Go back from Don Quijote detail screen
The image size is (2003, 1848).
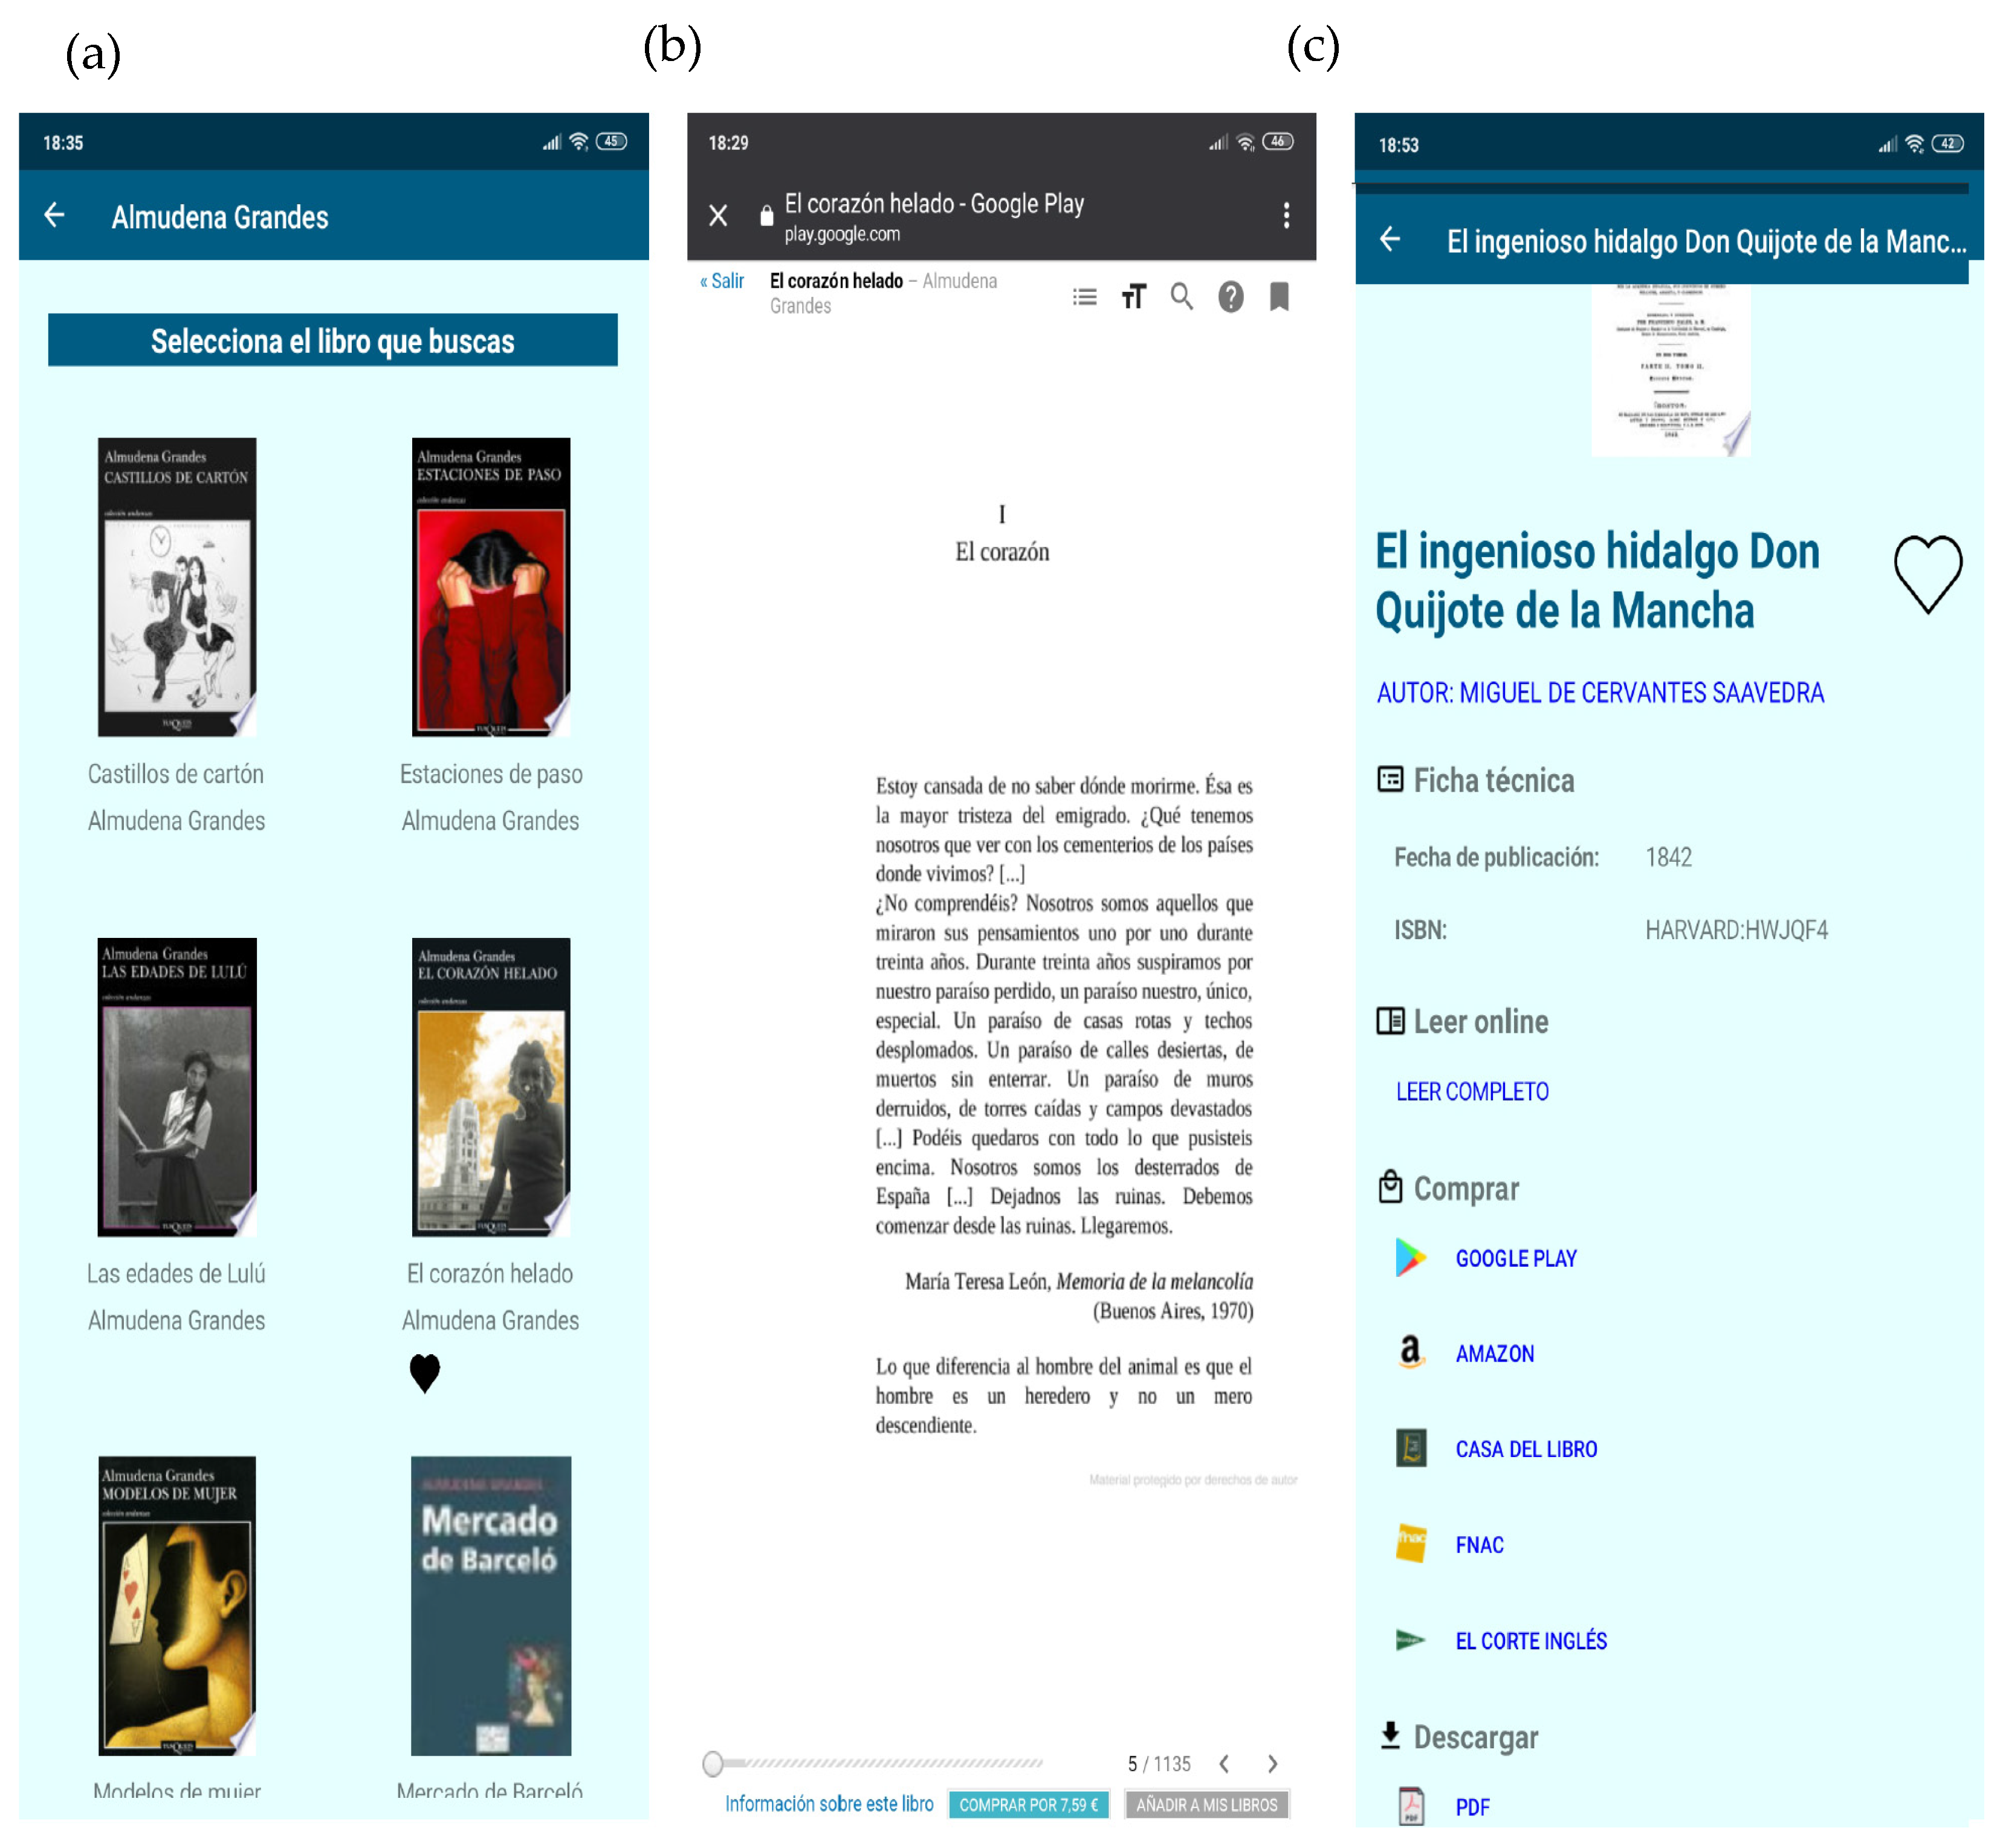(1390, 240)
